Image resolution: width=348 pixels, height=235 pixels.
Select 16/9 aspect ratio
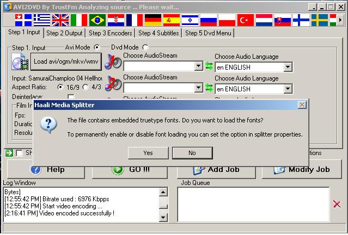tap(60, 87)
